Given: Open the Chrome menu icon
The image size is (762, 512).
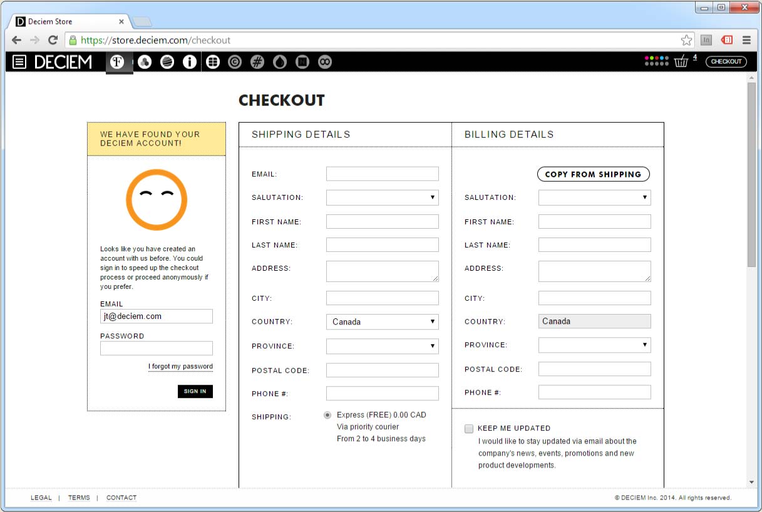Looking at the screenshot, I should [x=746, y=40].
